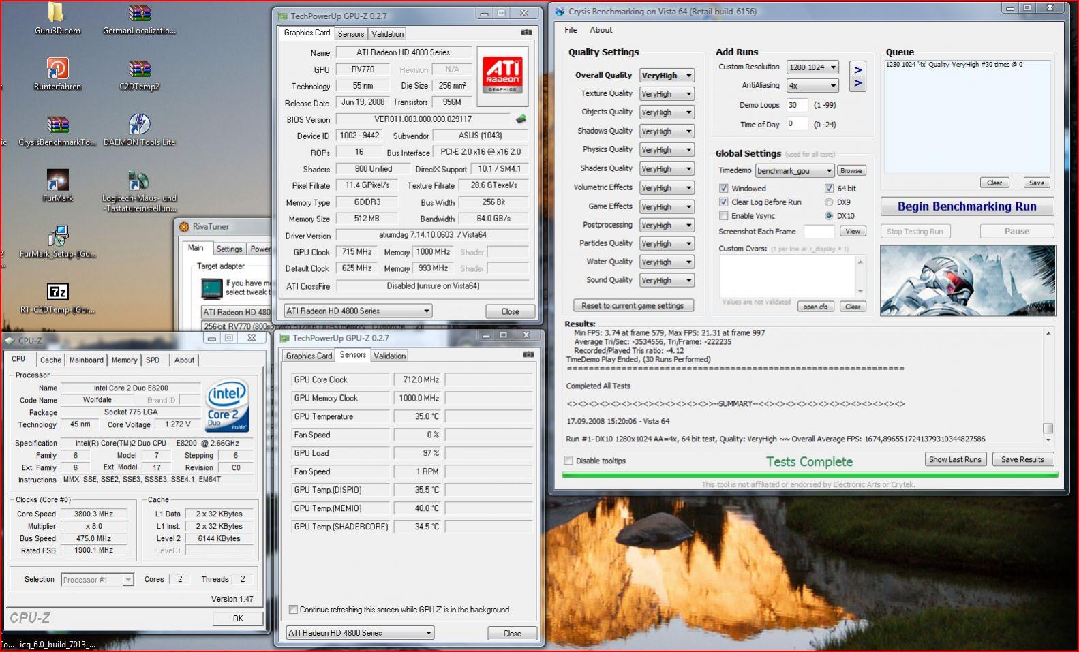The height and width of the screenshot is (652, 1079).
Task: Click the Crysis nanosuit artwork thumbnail
Action: 967,280
